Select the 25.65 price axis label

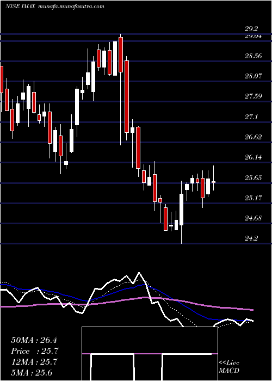point(254,178)
